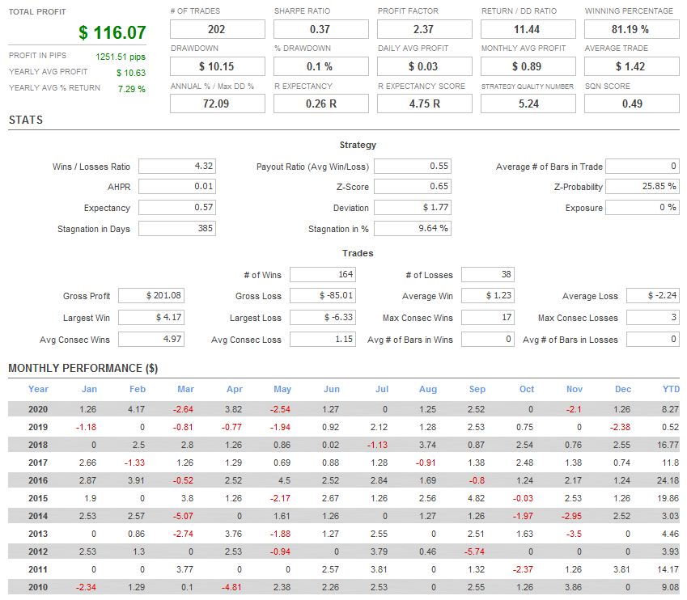This screenshot has width=687, height=600.
Task: Click the Z-Score field showing 0.65
Action: pos(413,187)
